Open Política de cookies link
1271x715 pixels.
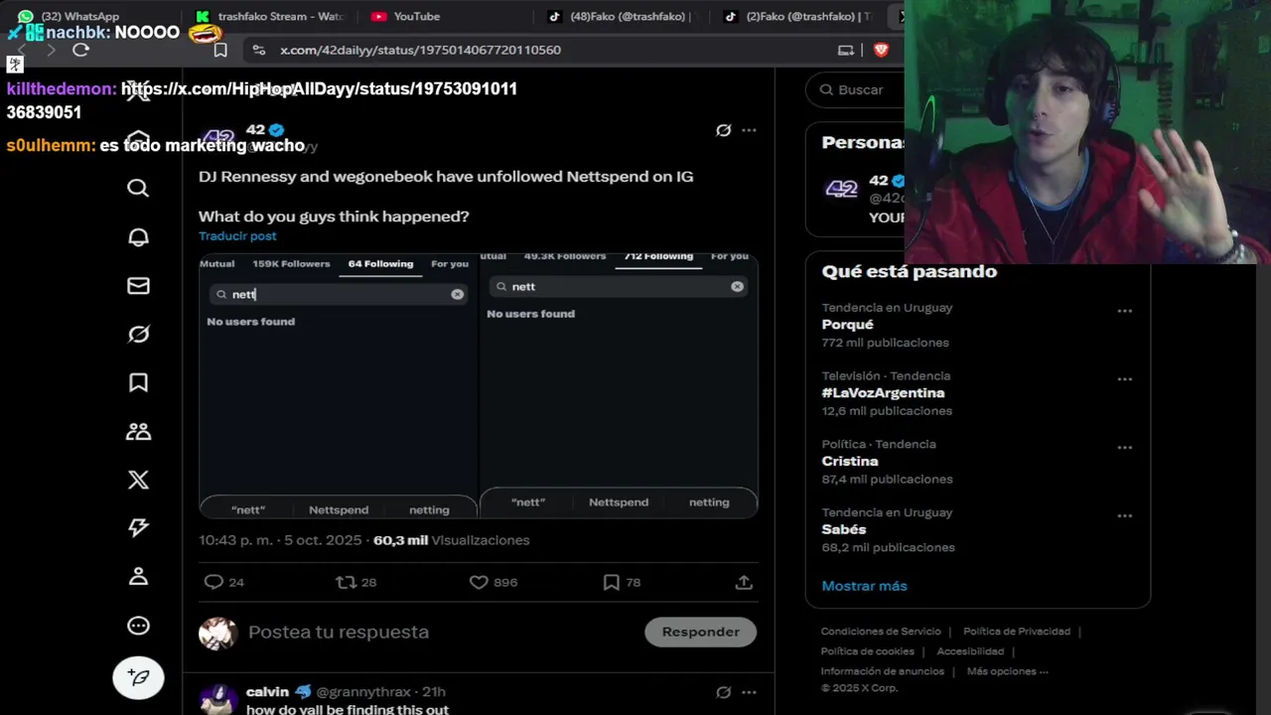(x=867, y=651)
